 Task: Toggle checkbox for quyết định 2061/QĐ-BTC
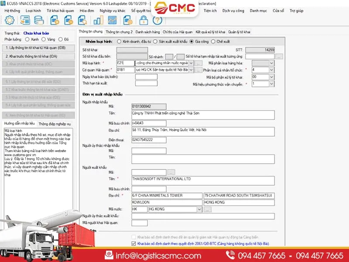pyautogui.click(x=133, y=244)
